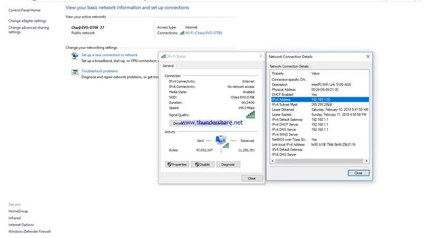The image size is (424, 238).
Task: Click the 'Troubleshoot problems' link
Action: click(99, 71)
